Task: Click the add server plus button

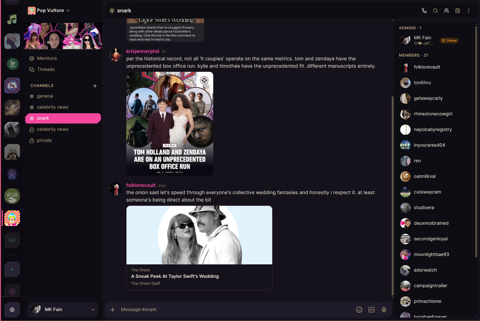Action: [12, 269]
